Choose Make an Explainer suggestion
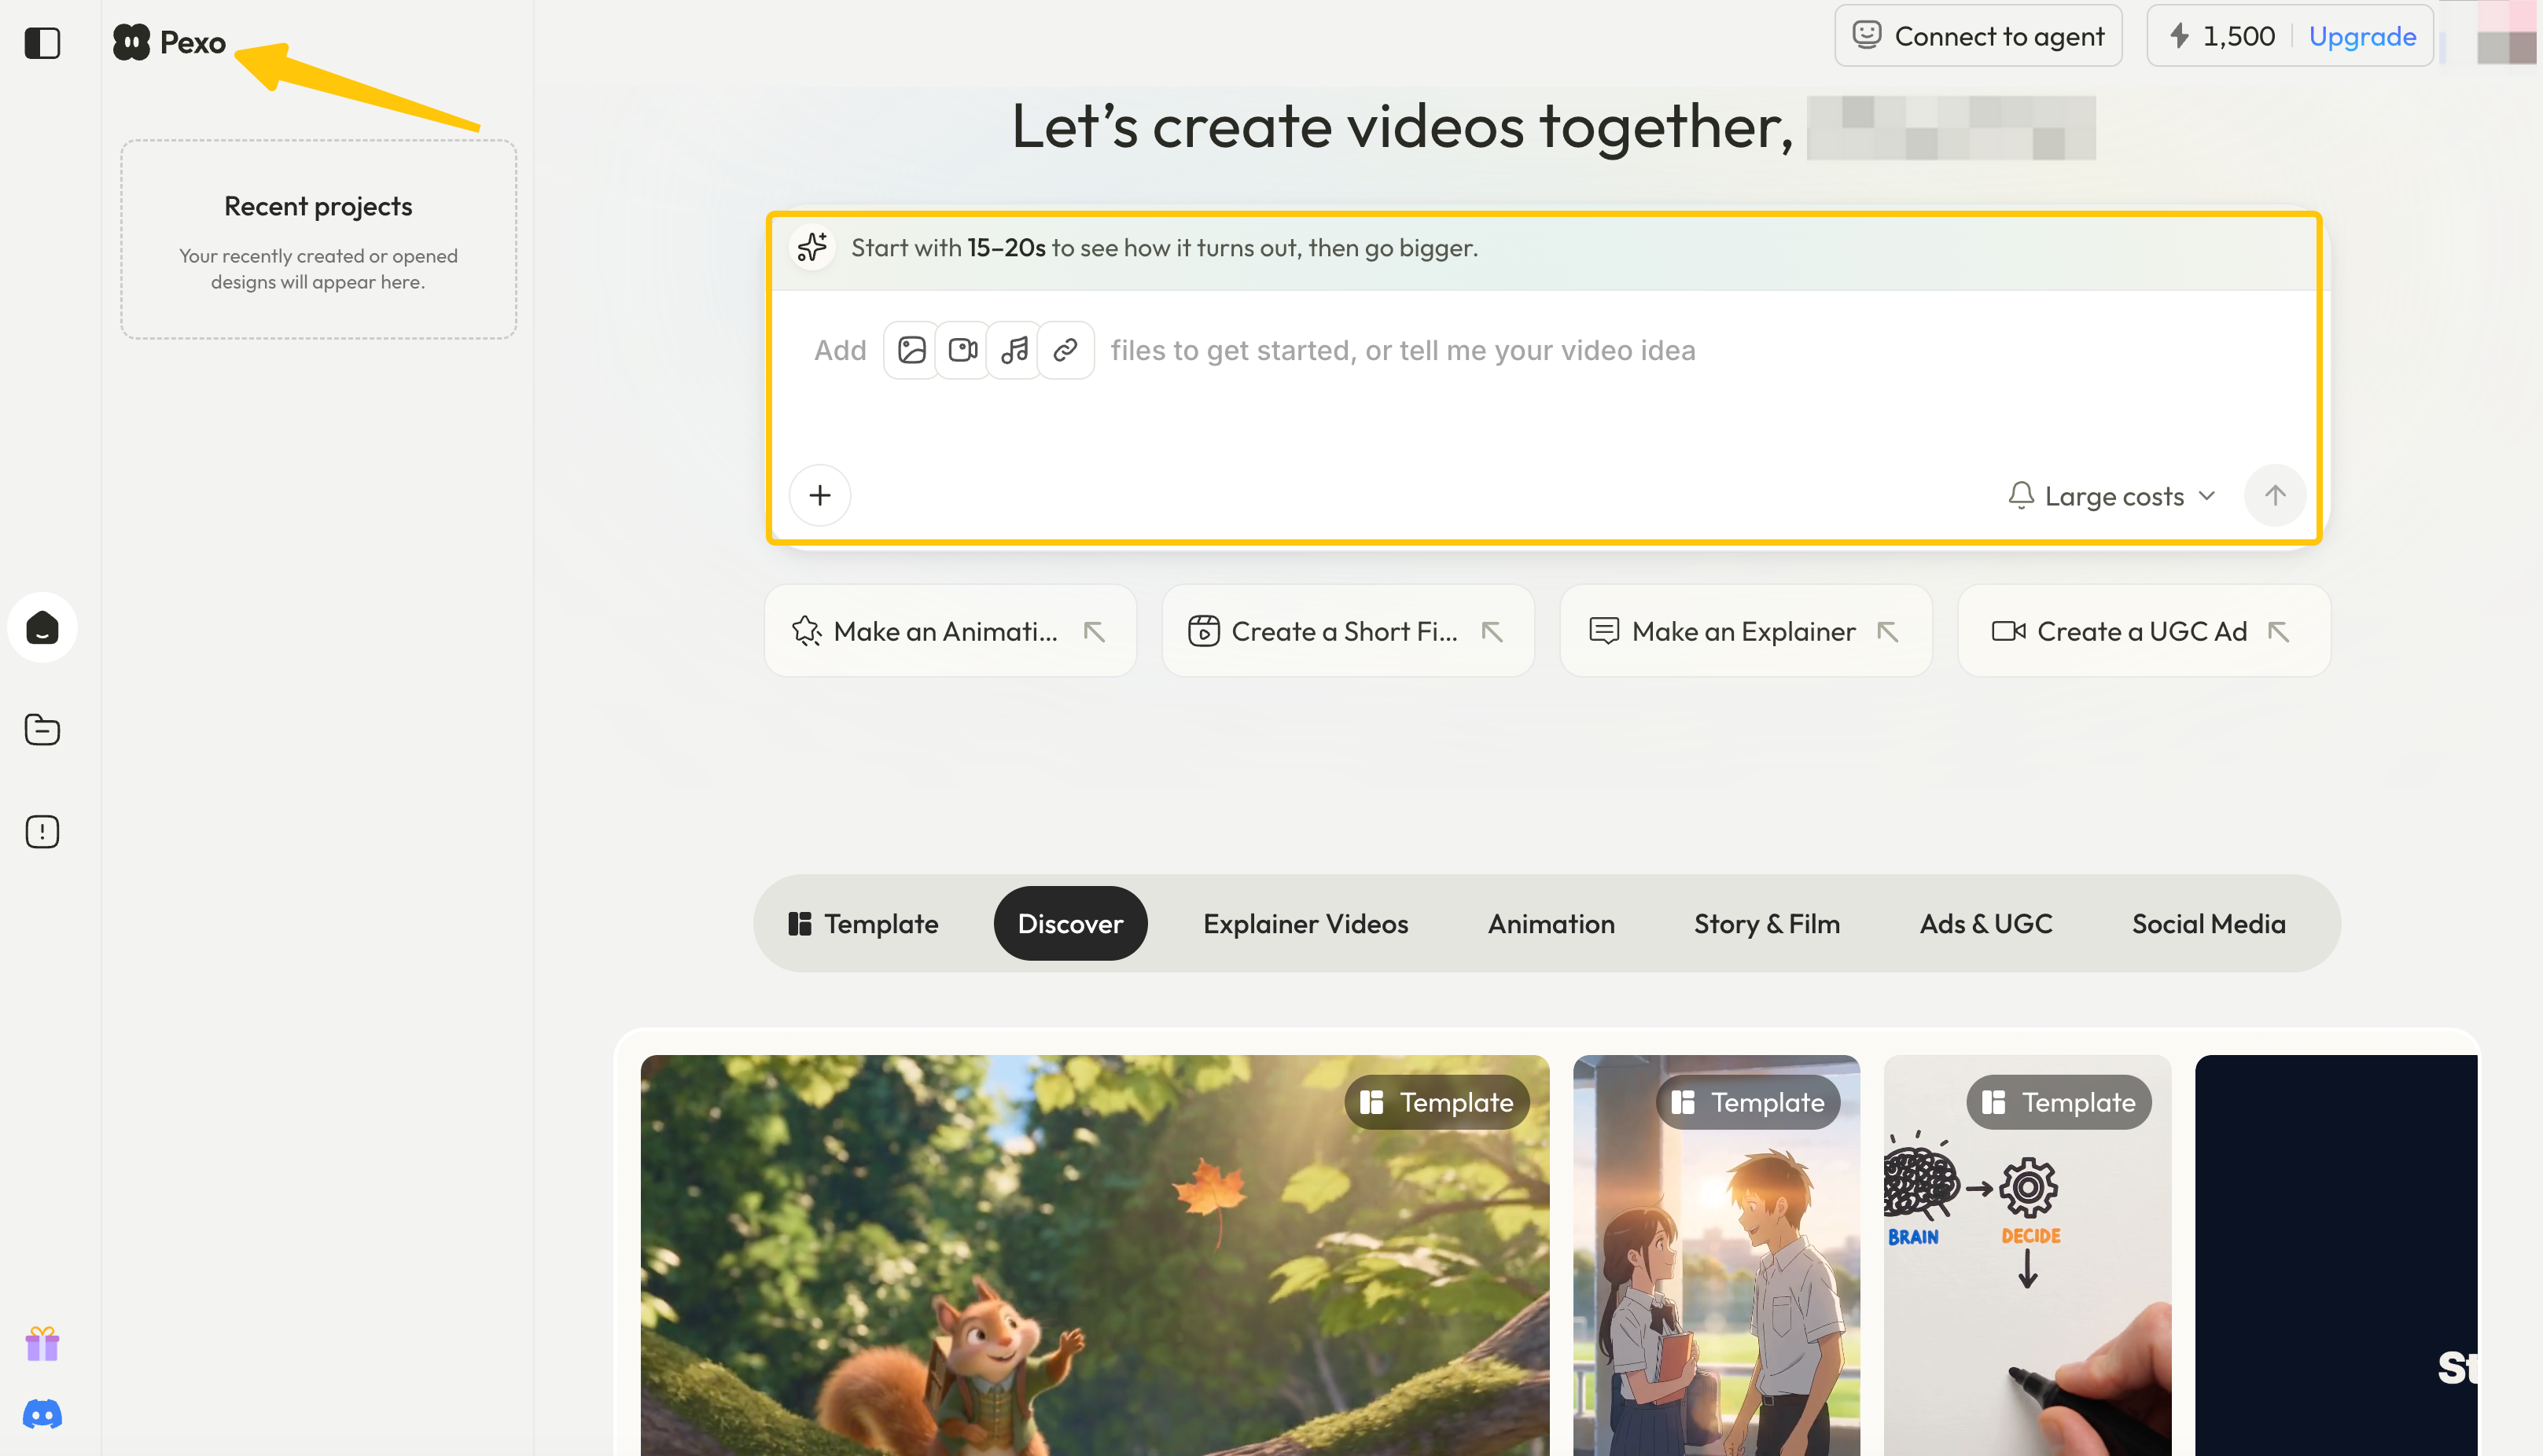 point(1745,631)
